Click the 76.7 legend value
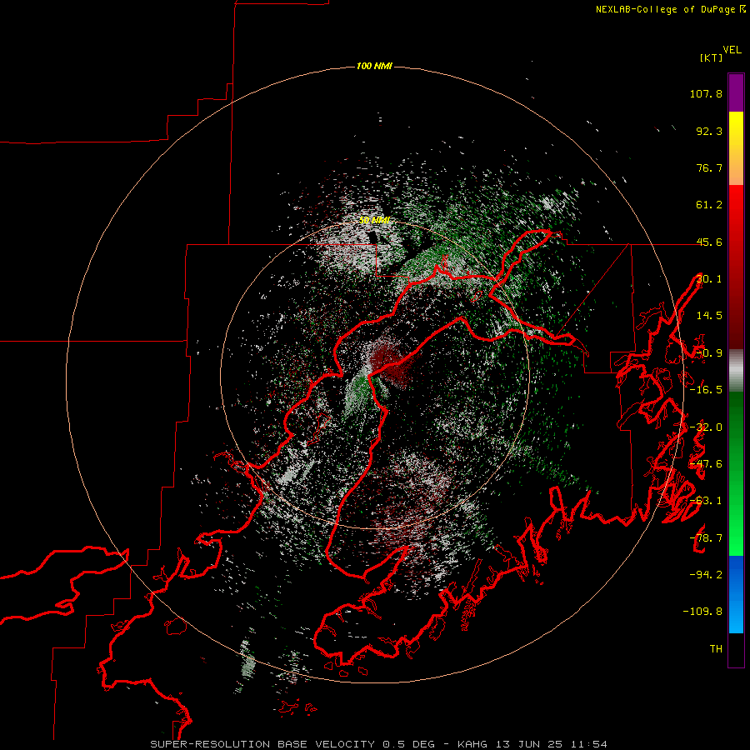The width and height of the screenshot is (750, 750). tap(709, 167)
